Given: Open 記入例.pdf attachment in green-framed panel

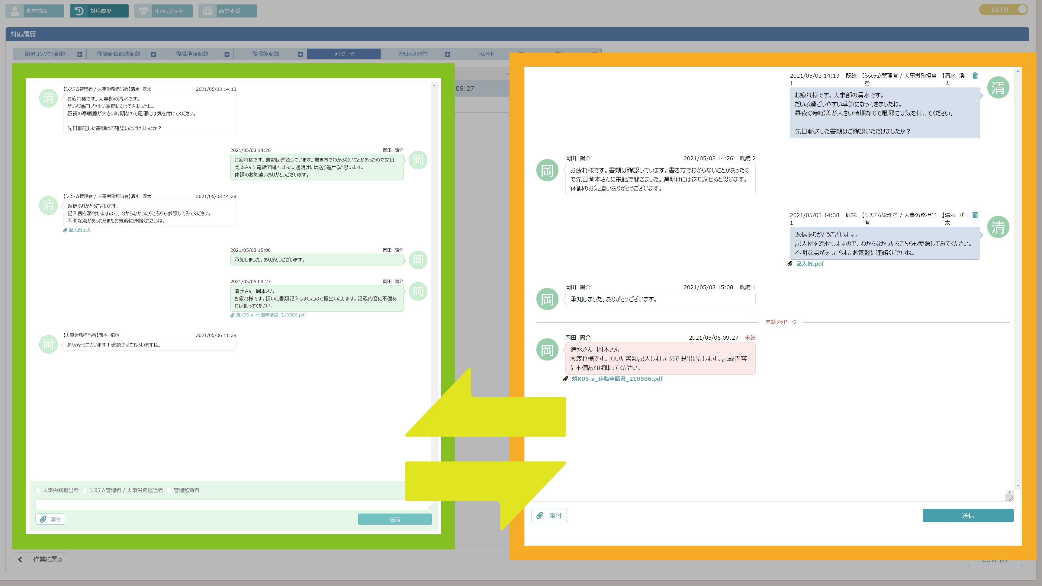Looking at the screenshot, I should coord(80,230).
